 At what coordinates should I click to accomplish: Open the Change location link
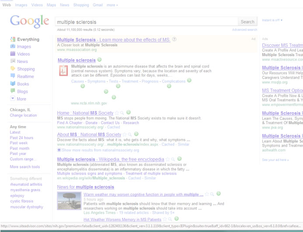[23, 115]
